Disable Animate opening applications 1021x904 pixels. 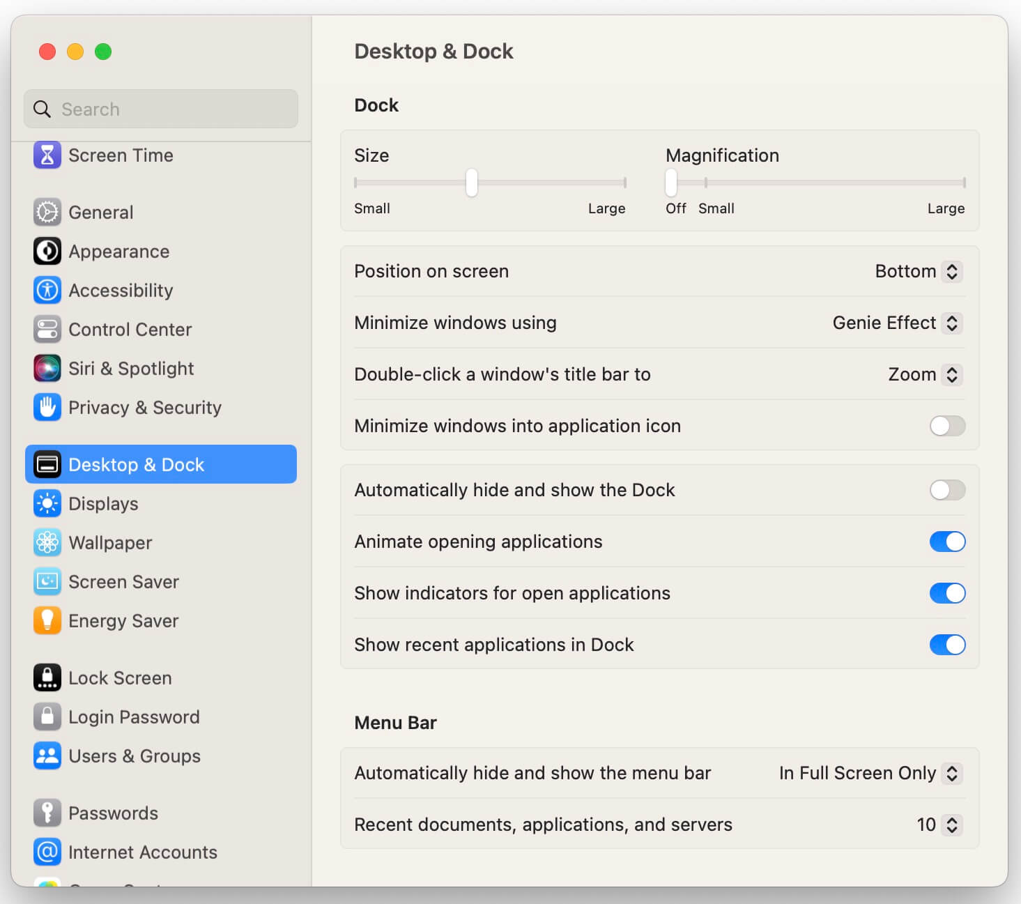pyautogui.click(x=947, y=542)
